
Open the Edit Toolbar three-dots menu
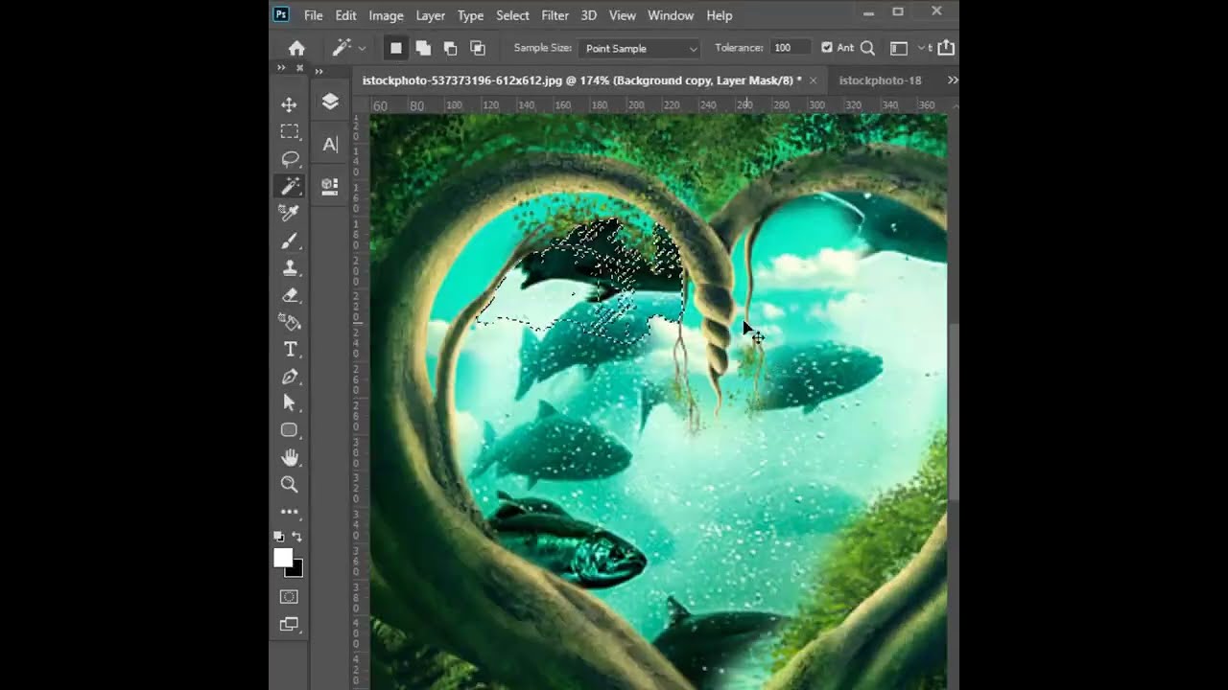point(289,512)
